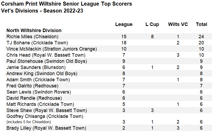The height and width of the screenshot is (131, 212).
Task: Select Godfrey Chisanga (Cricklade Town) entry
Action: pos(45,116)
